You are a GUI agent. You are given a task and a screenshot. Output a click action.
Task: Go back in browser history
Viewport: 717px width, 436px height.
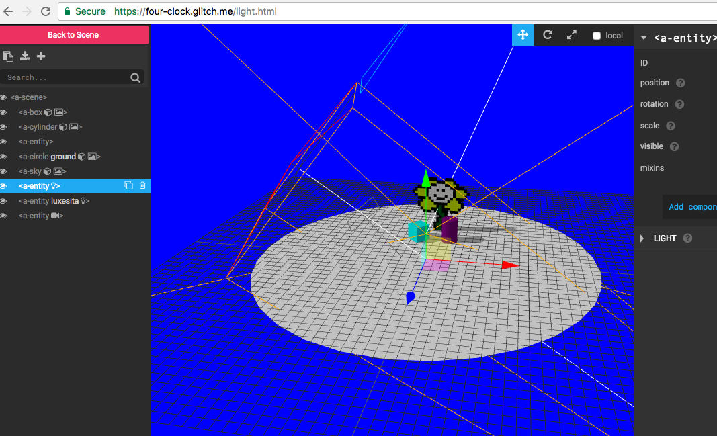8,11
